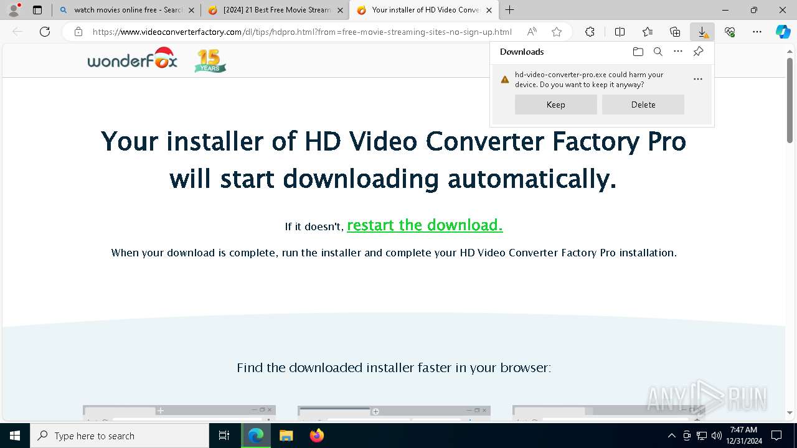Viewport: 797px width, 448px height.
Task: Open the notification center icon
Action: (x=776, y=436)
